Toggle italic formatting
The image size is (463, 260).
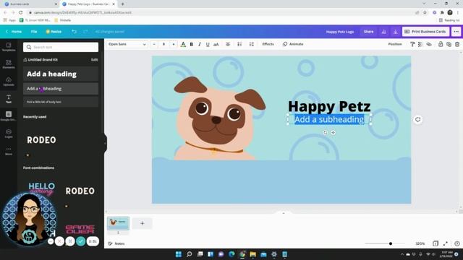200,44
